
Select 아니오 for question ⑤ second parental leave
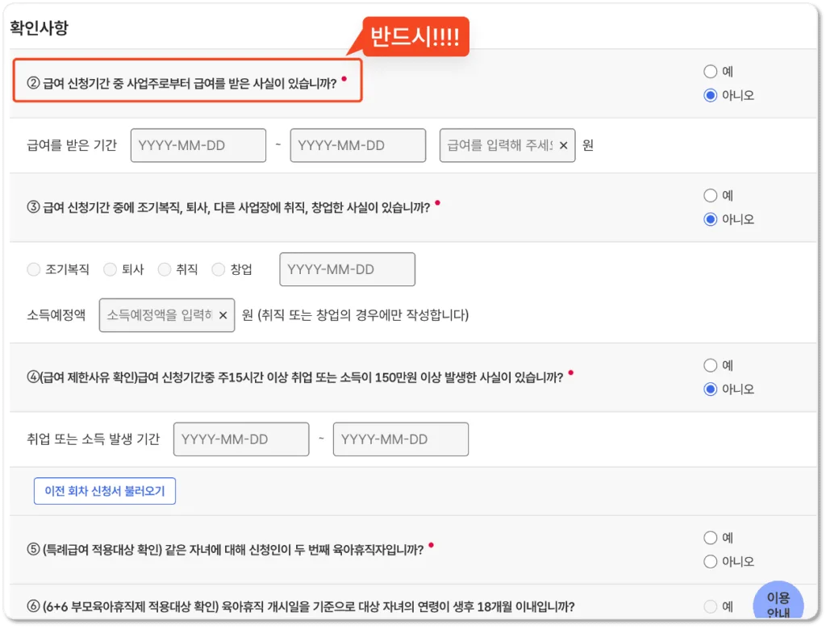click(x=710, y=562)
